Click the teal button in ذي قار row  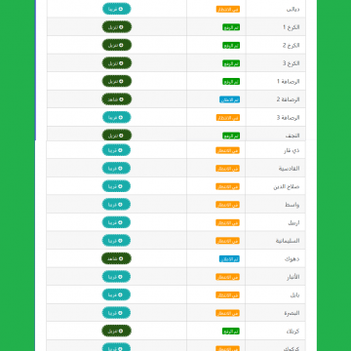tap(116, 150)
